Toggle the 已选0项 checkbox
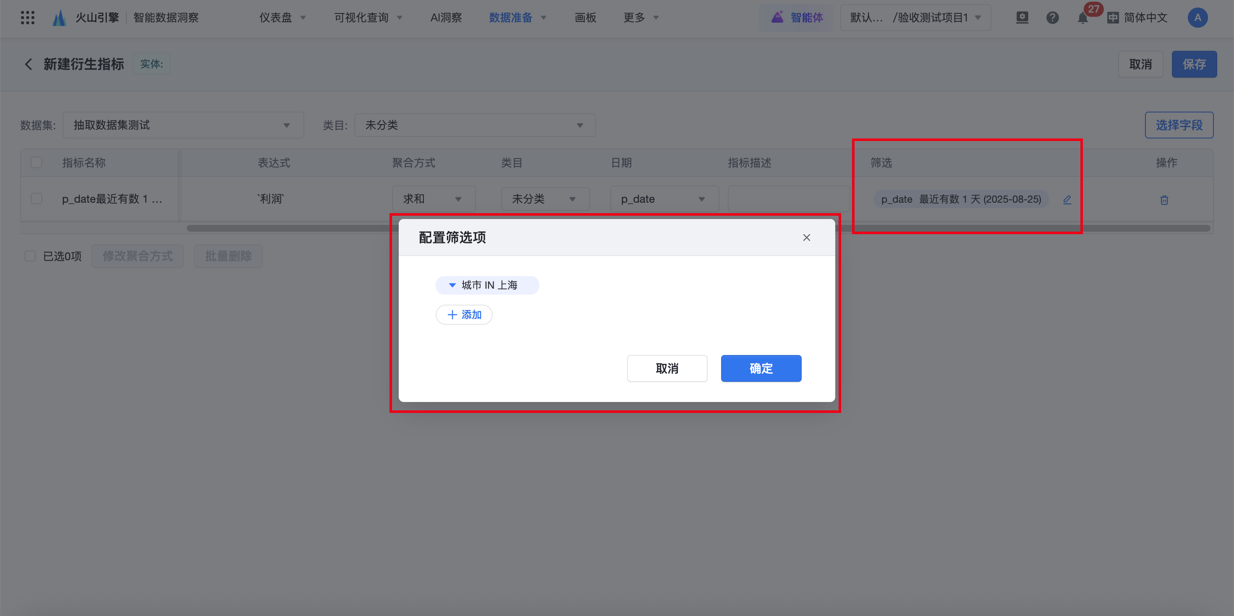Screen dimensions: 1234x616 (x=30, y=256)
